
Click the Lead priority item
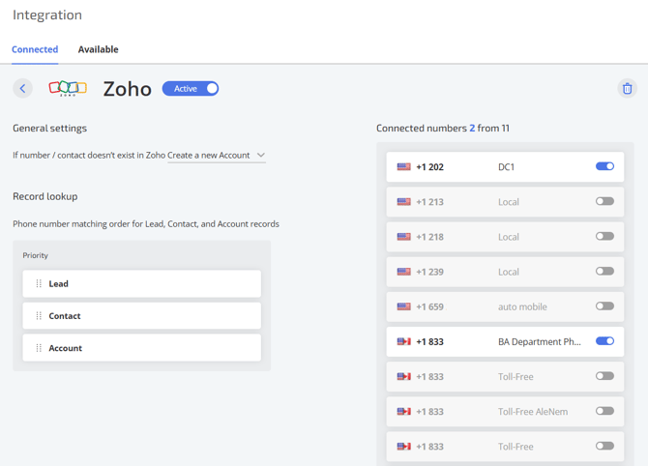[142, 284]
